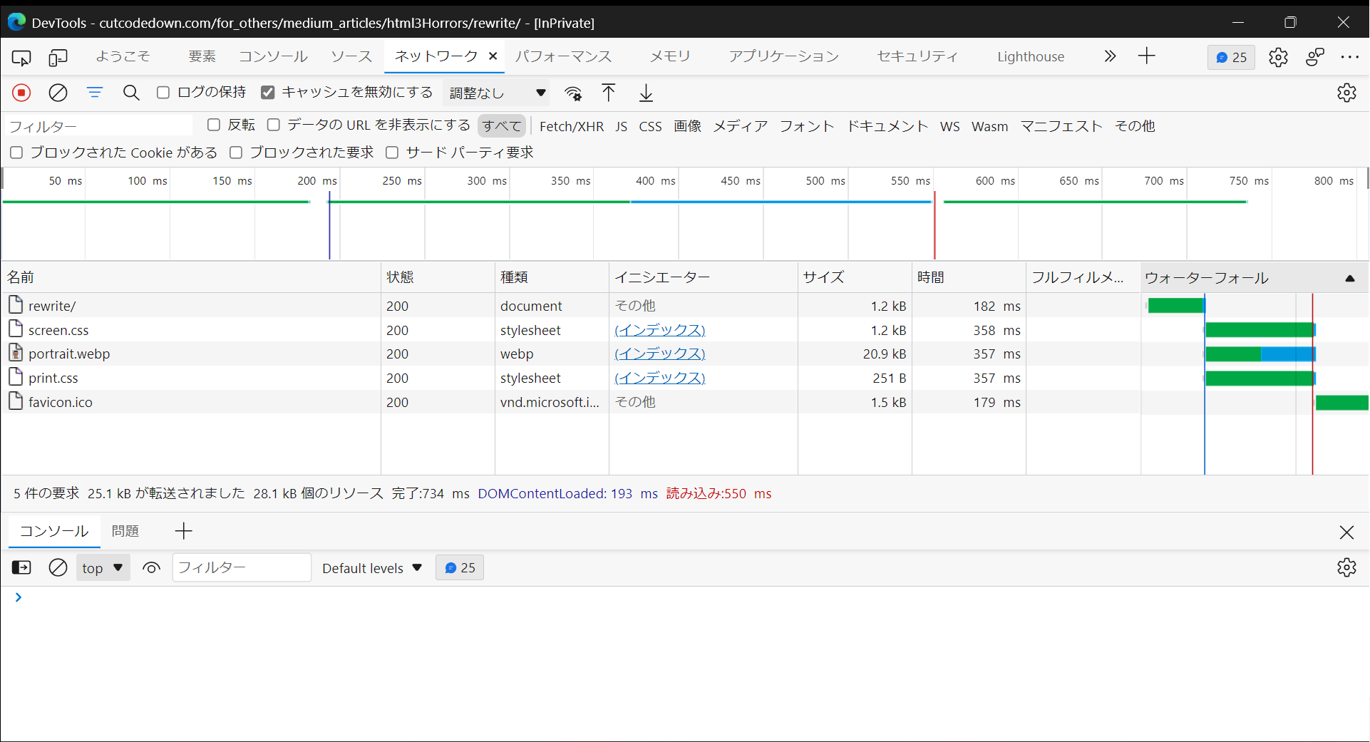Screen dimensions: 1370x742
Task: Add a drawer tab with plus
Action: click(183, 531)
